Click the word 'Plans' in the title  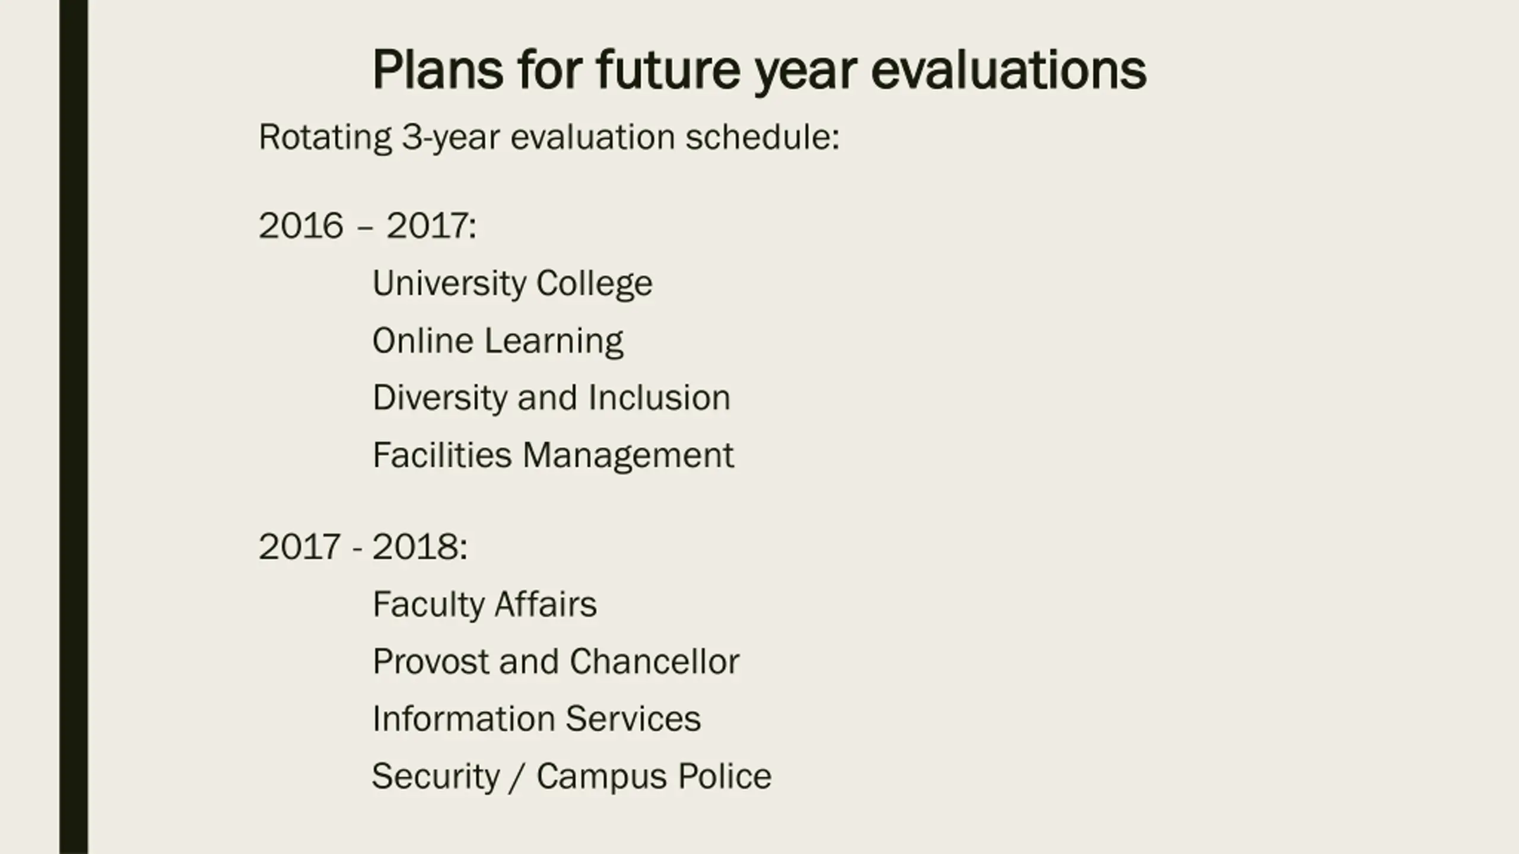[438, 71]
